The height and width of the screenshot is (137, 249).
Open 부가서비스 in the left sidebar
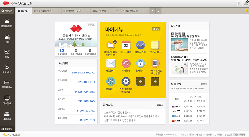coord(7,84)
